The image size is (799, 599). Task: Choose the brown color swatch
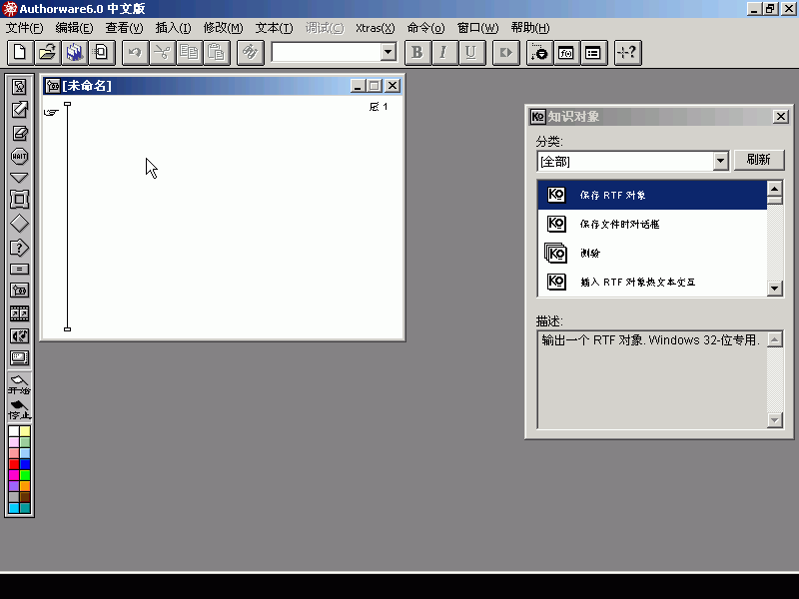click(25, 497)
